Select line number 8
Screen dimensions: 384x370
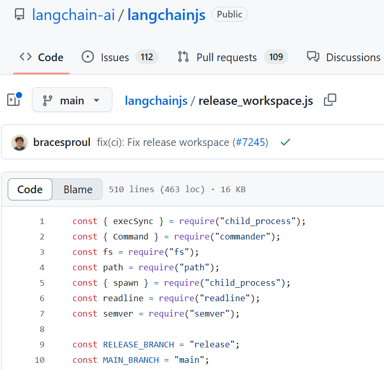[42, 329]
